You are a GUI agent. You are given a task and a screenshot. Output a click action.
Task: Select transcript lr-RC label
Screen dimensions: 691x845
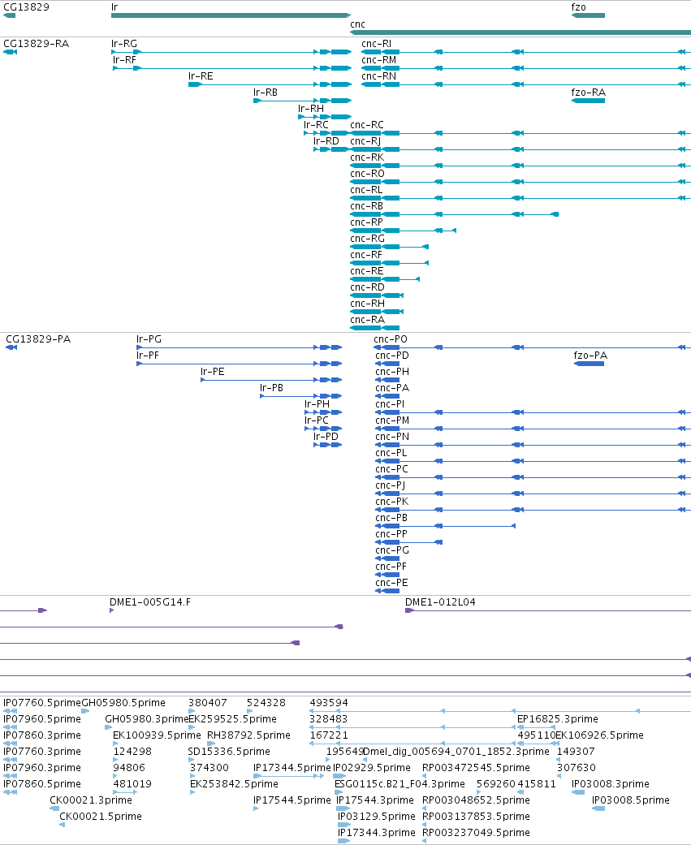click(x=316, y=124)
